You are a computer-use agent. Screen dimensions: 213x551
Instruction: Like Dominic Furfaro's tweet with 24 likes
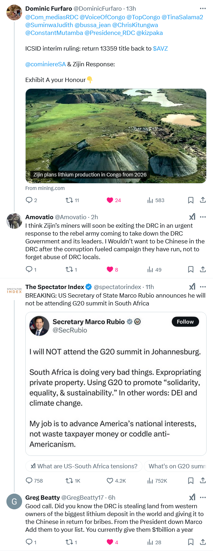pos(114,200)
